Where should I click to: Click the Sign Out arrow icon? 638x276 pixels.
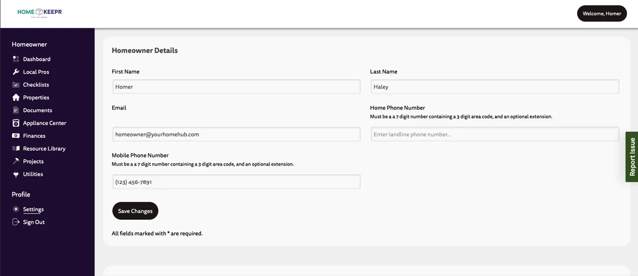[x=16, y=222]
